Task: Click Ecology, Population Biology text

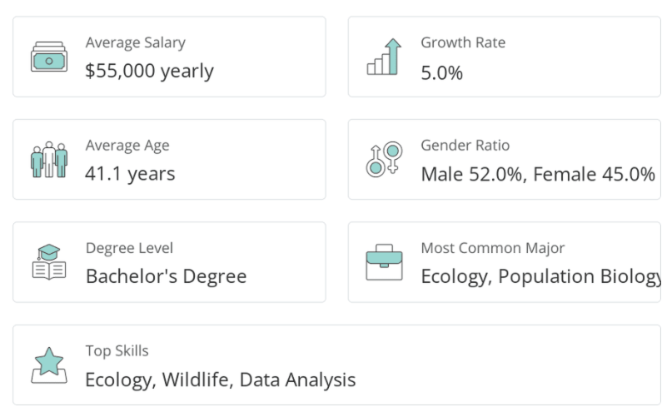Action: click(x=540, y=276)
